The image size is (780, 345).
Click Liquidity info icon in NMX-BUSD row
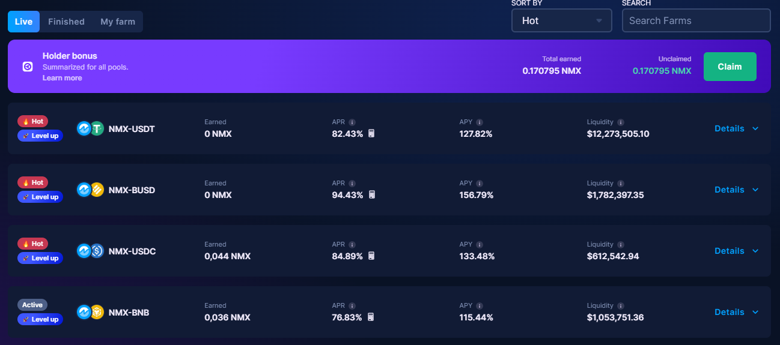click(x=621, y=184)
